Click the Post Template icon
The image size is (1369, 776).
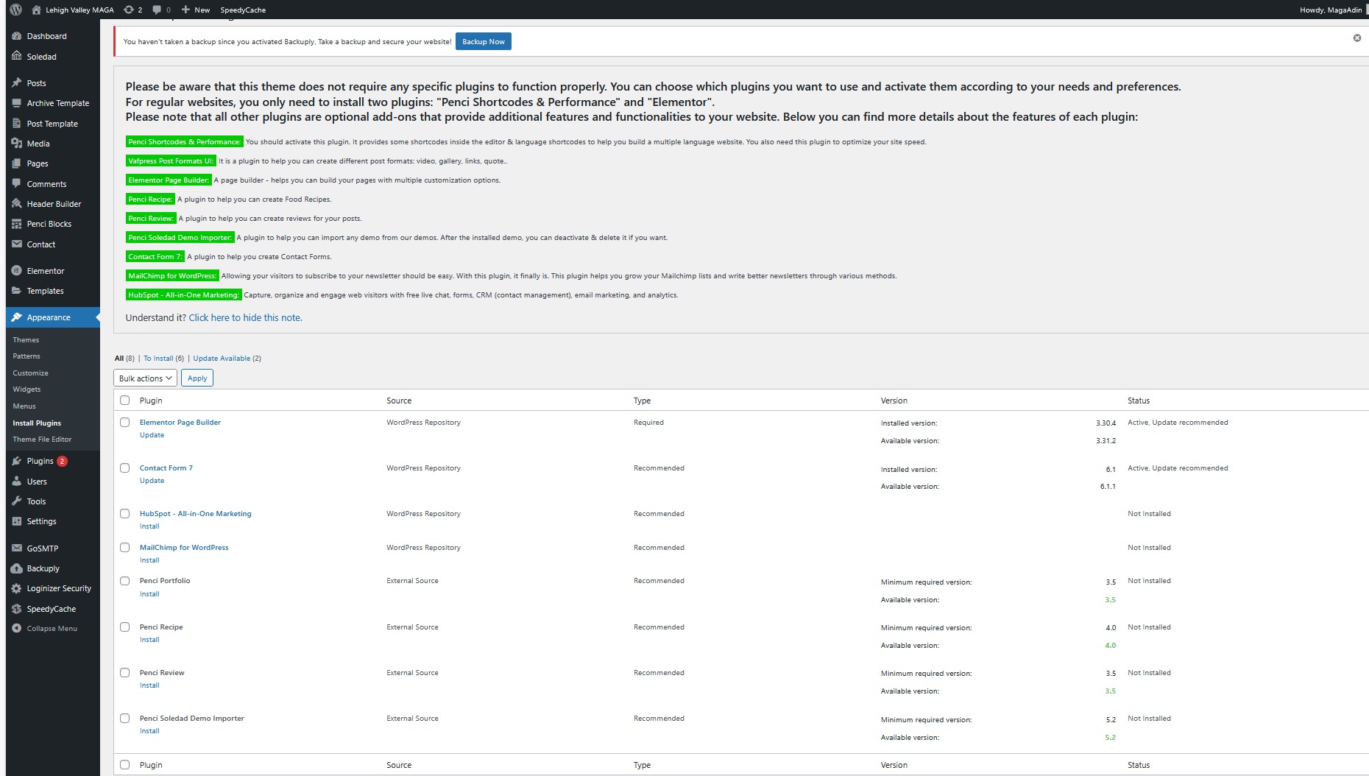tap(17, 123)
